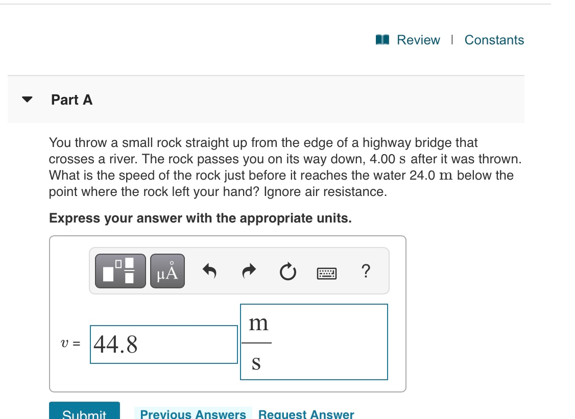Open the Review pane

click(418, 39)
